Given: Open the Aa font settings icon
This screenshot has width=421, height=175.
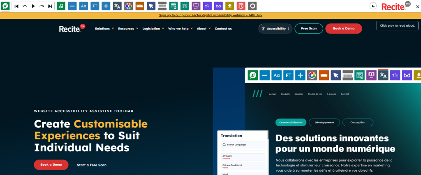Looking at the screenshot, I should click(x=83, y=6).
